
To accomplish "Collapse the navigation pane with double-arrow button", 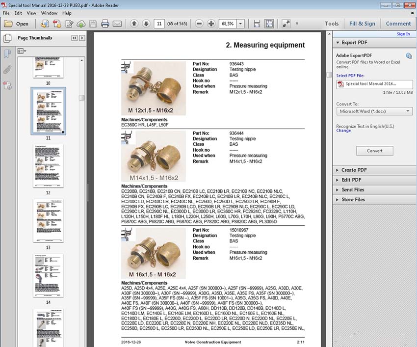I will 75,38.
